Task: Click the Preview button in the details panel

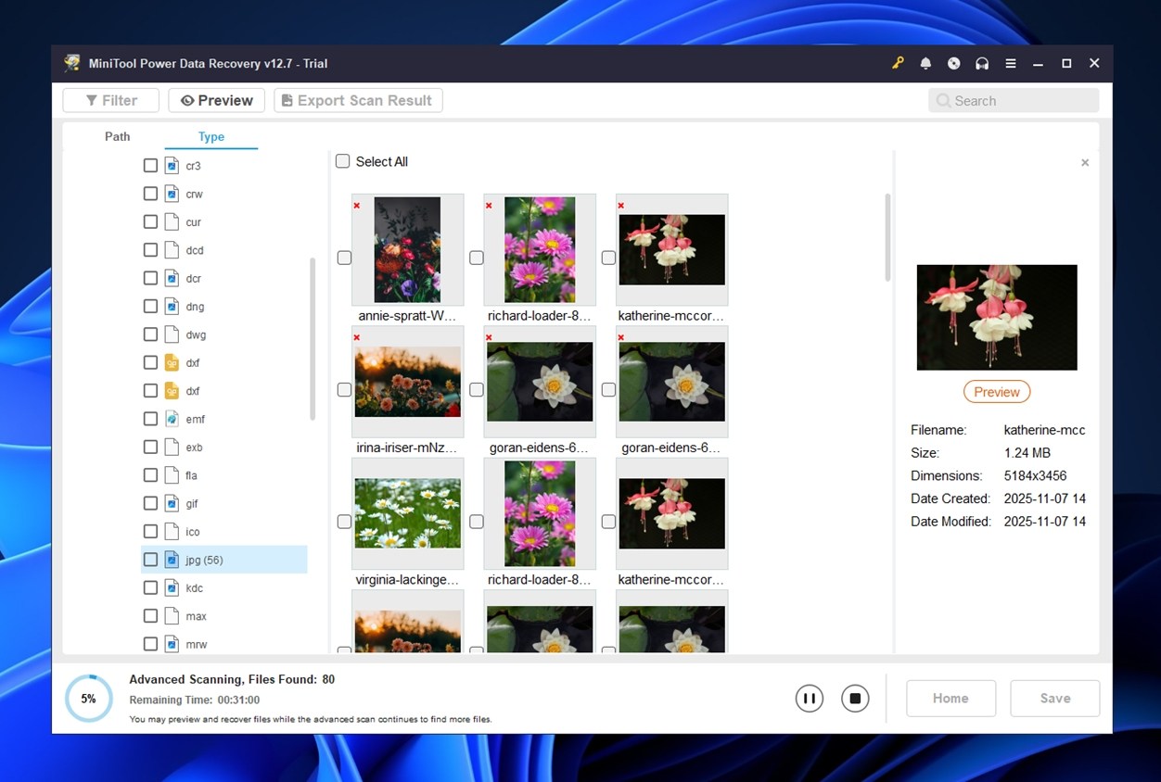Action: 997,391
